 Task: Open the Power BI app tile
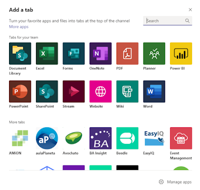click(181, 54)
